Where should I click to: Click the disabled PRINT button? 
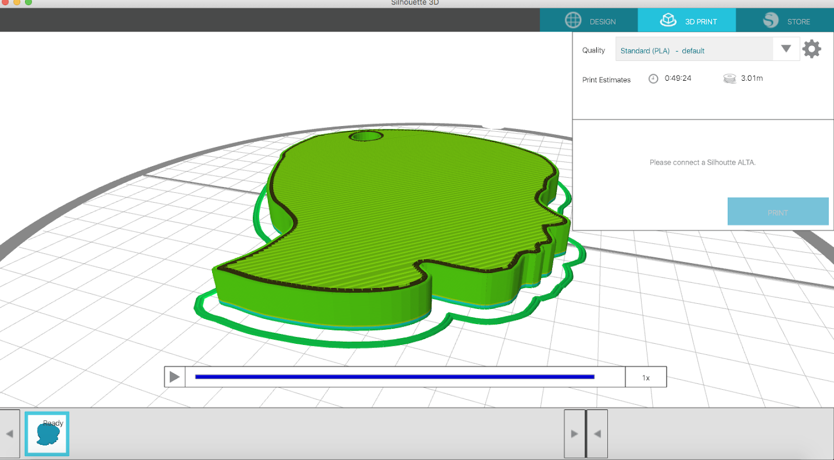click(778, 212)
